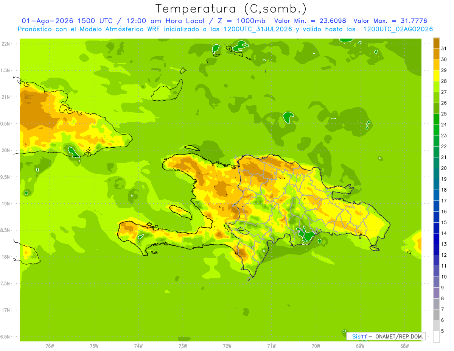Image resolution: width=454 pixels, height=351 pixels.
Task: Click the SisTT – ONAMET/REP.DOM. logo box
Action: point(386,336)
